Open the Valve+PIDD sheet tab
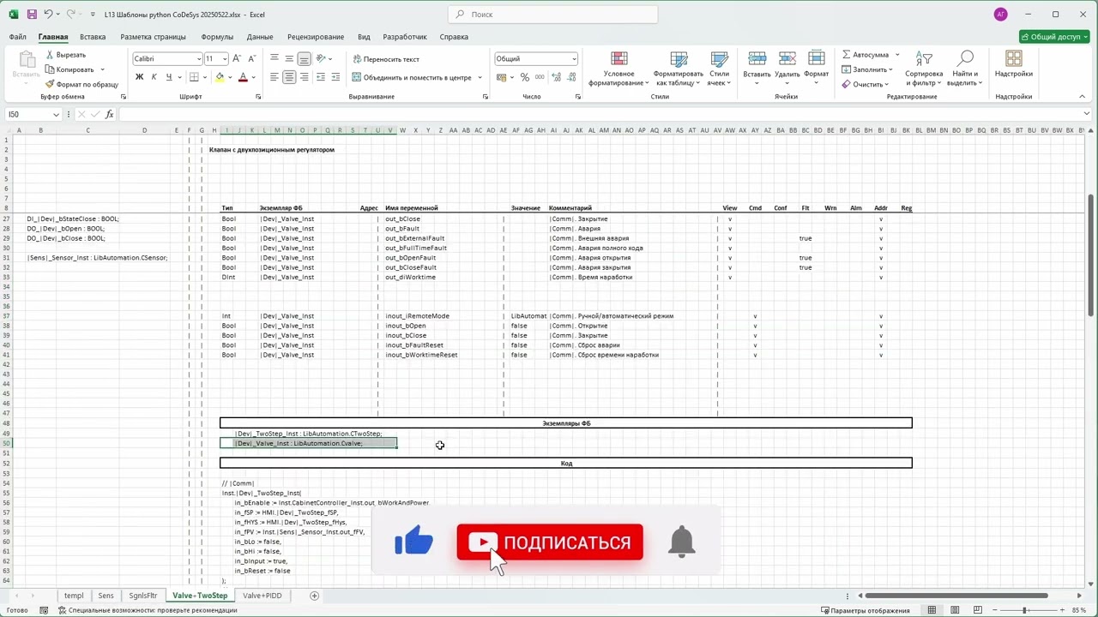Image resolution: width=1098 pixels, height=617 pixels. [x=262, y=596]
